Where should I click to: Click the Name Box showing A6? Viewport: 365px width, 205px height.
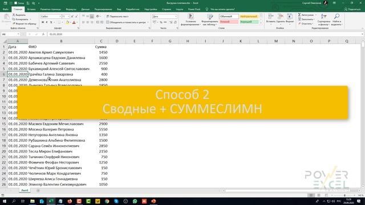point(10,34)
